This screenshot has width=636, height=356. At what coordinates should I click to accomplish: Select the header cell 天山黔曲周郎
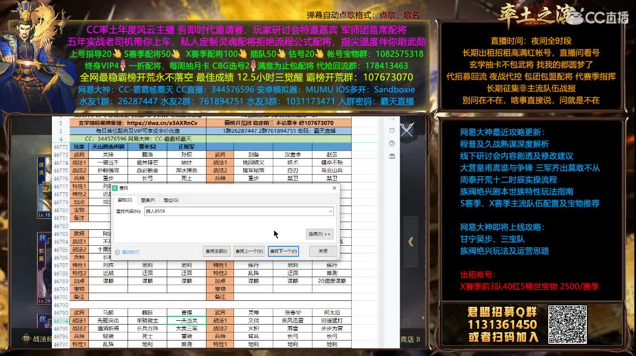click(108, 147)
